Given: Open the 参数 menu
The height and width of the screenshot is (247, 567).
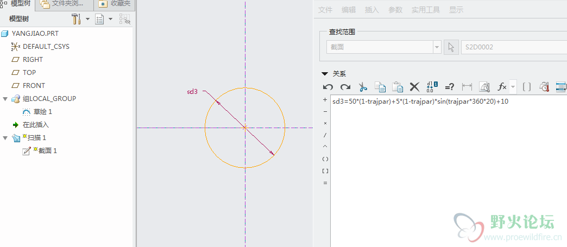Looking at the screenshot, I should click(x=395, y=10).
